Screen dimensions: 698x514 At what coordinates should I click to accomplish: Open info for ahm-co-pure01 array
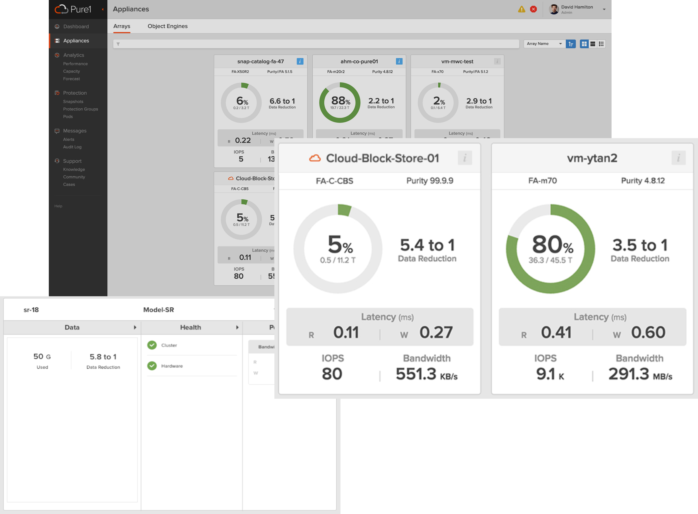tap(399, 61)
